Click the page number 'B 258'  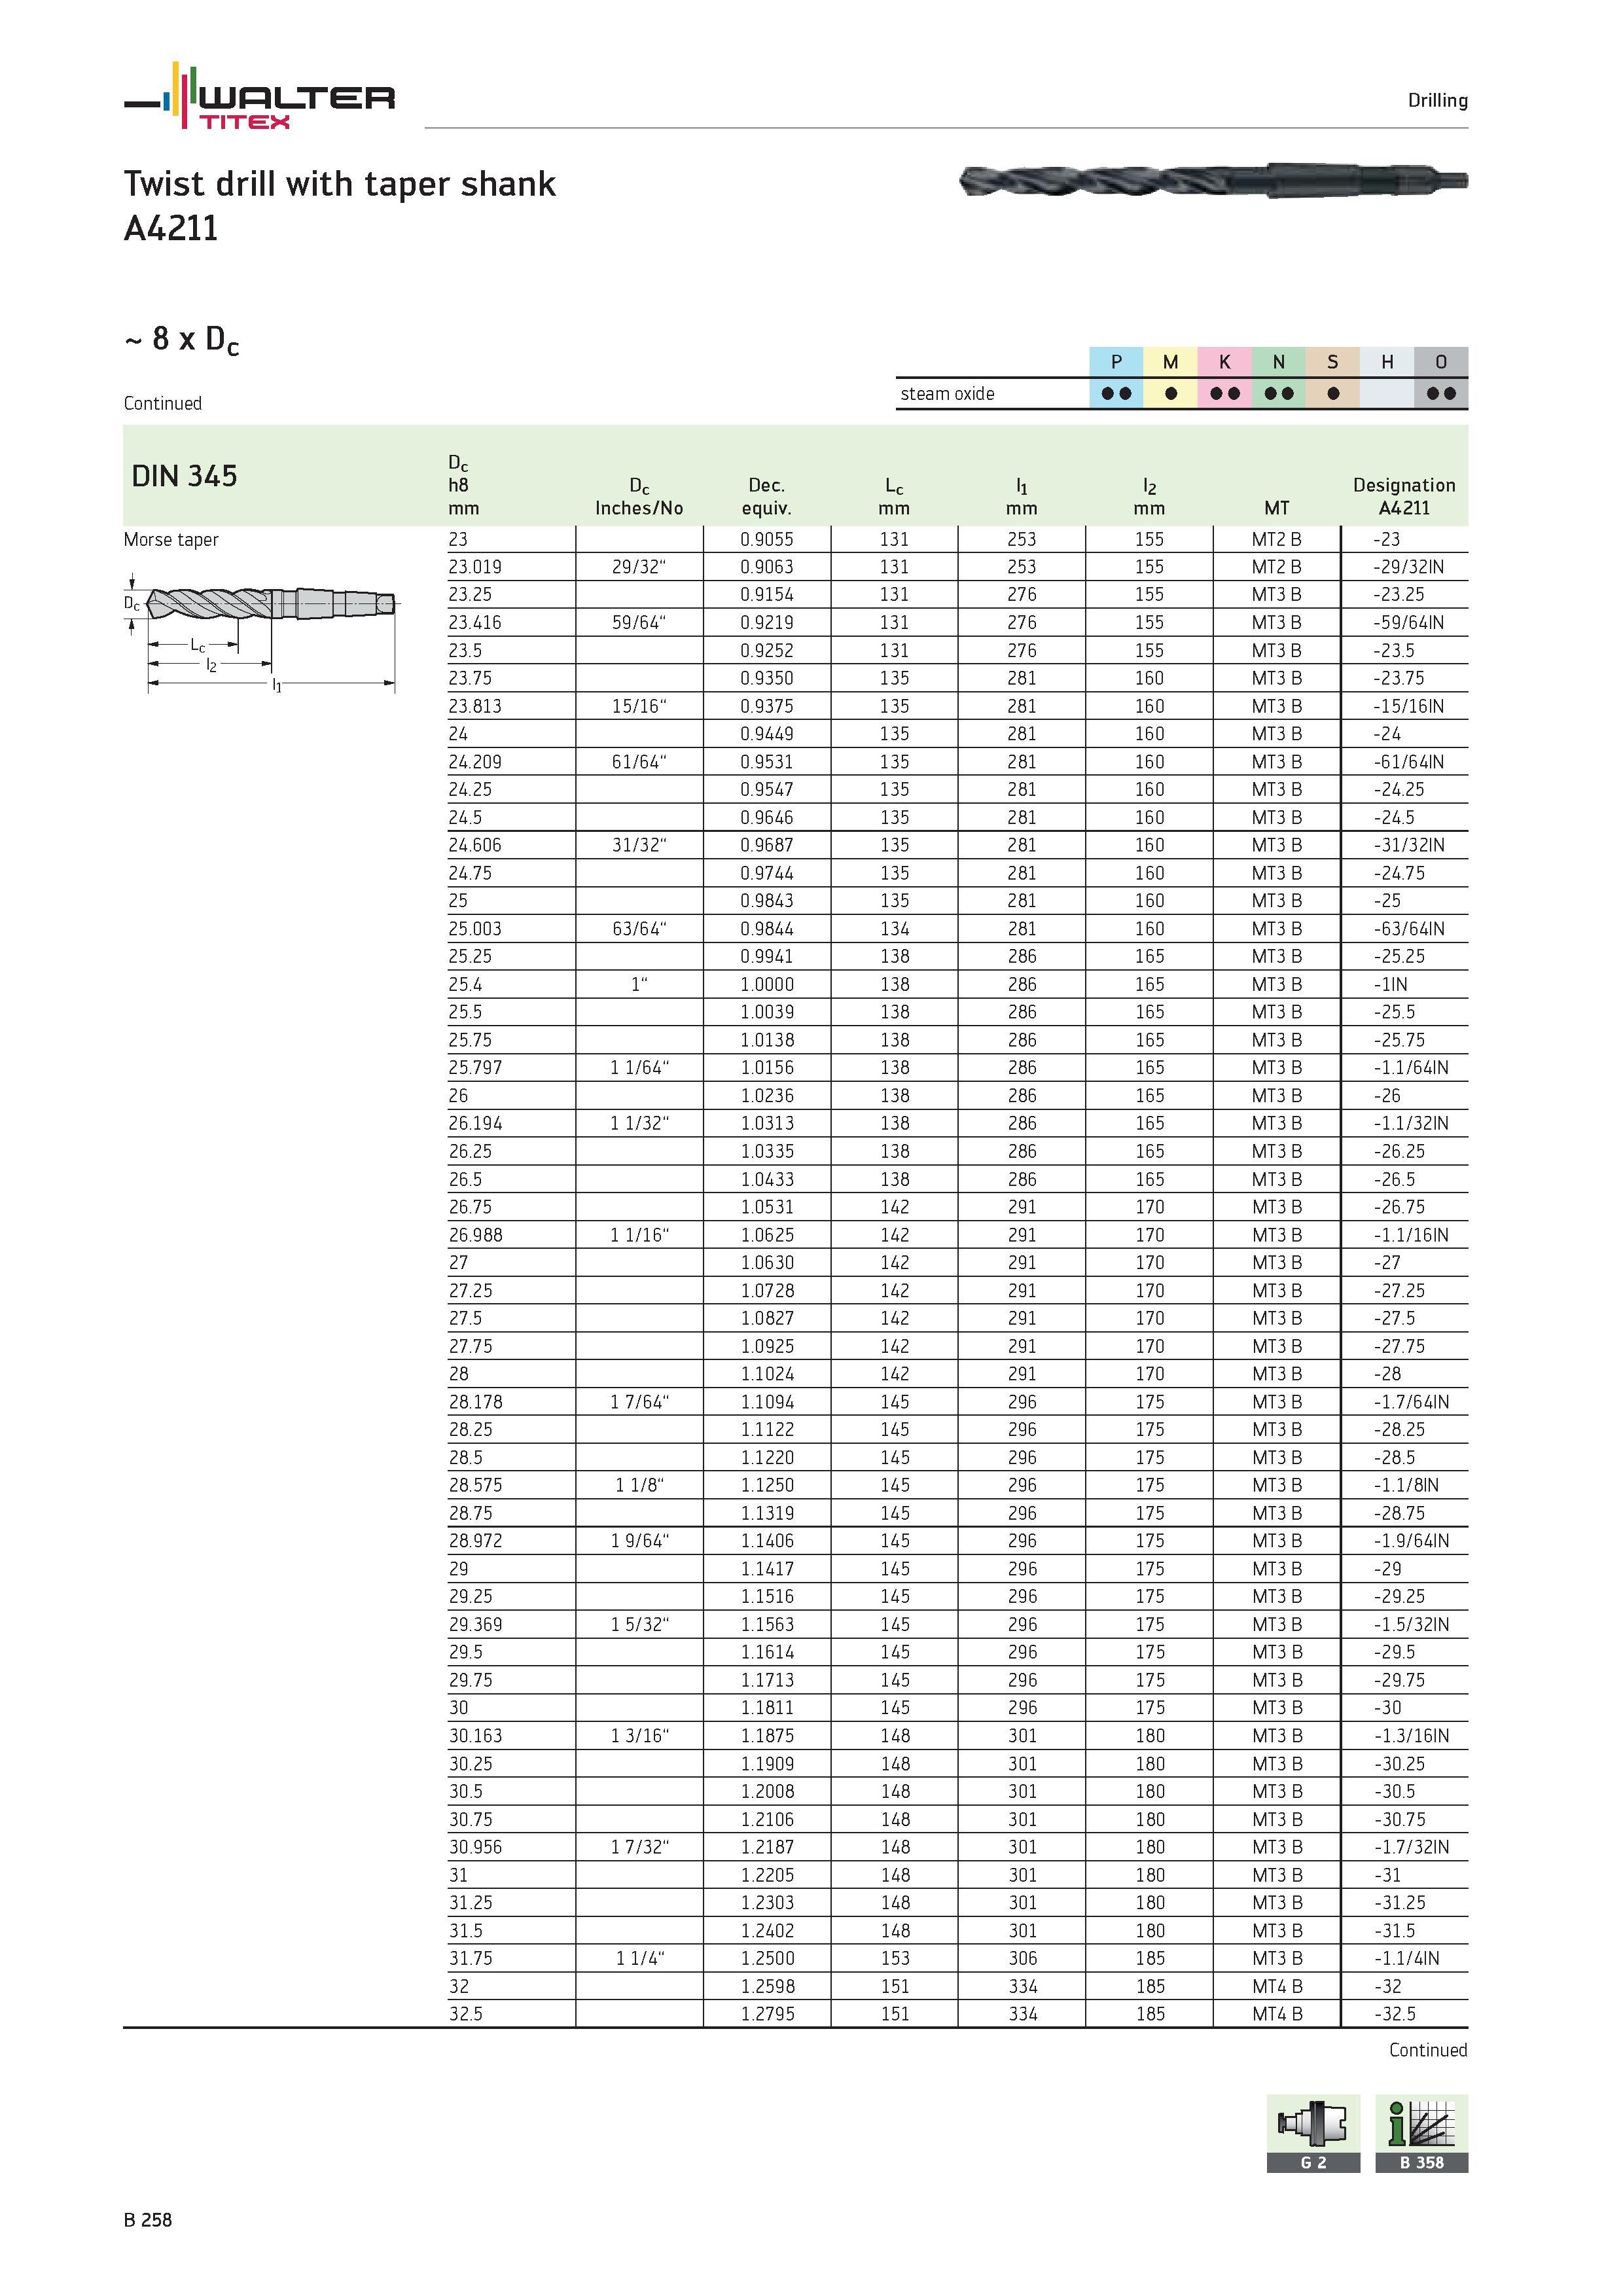click(x=148, y=2220)
